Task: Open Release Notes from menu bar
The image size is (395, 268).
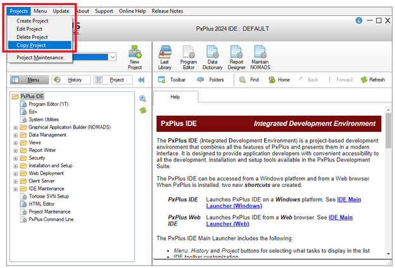Action: 167,11
